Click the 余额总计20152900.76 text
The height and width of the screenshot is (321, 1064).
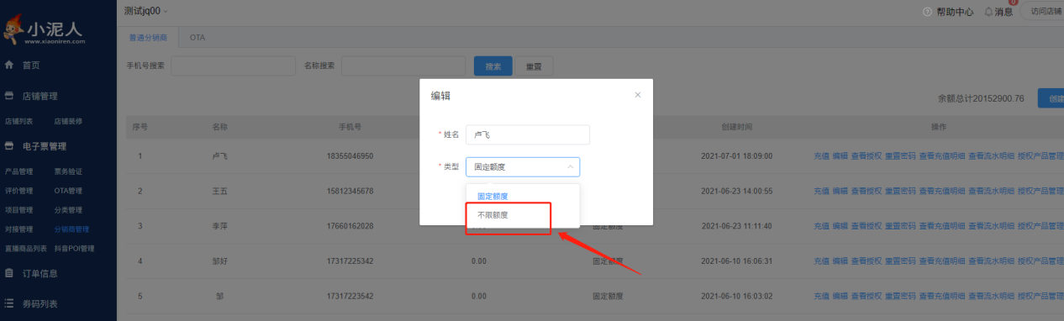coord(981,98)
